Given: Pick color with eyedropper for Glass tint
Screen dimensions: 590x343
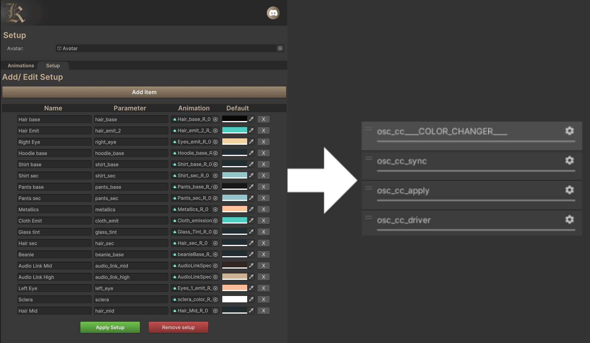Looking at the screenshot, I should (x=251, y=232).
